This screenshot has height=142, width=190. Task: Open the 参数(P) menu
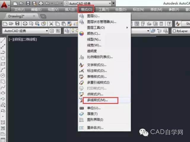(174, 9)
